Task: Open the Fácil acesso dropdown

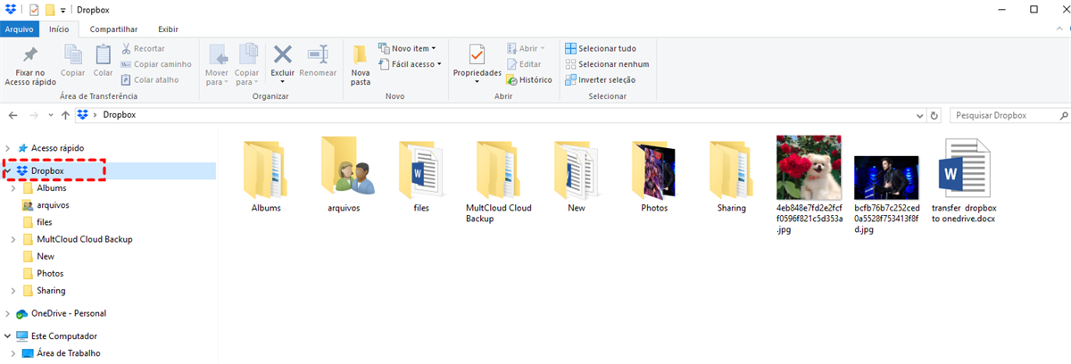Action: coord(410,64)
